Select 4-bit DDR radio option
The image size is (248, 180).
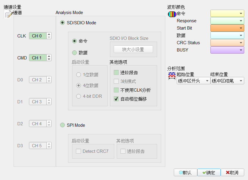79,96
